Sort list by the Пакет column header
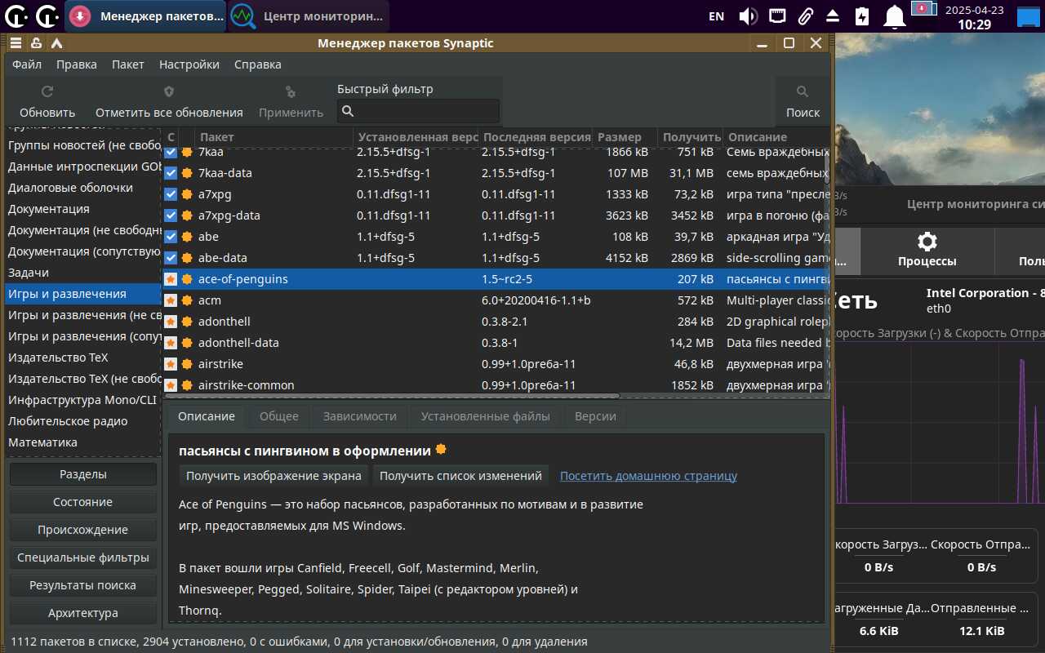Screen dimensions: 1045x653 (217, 137)
